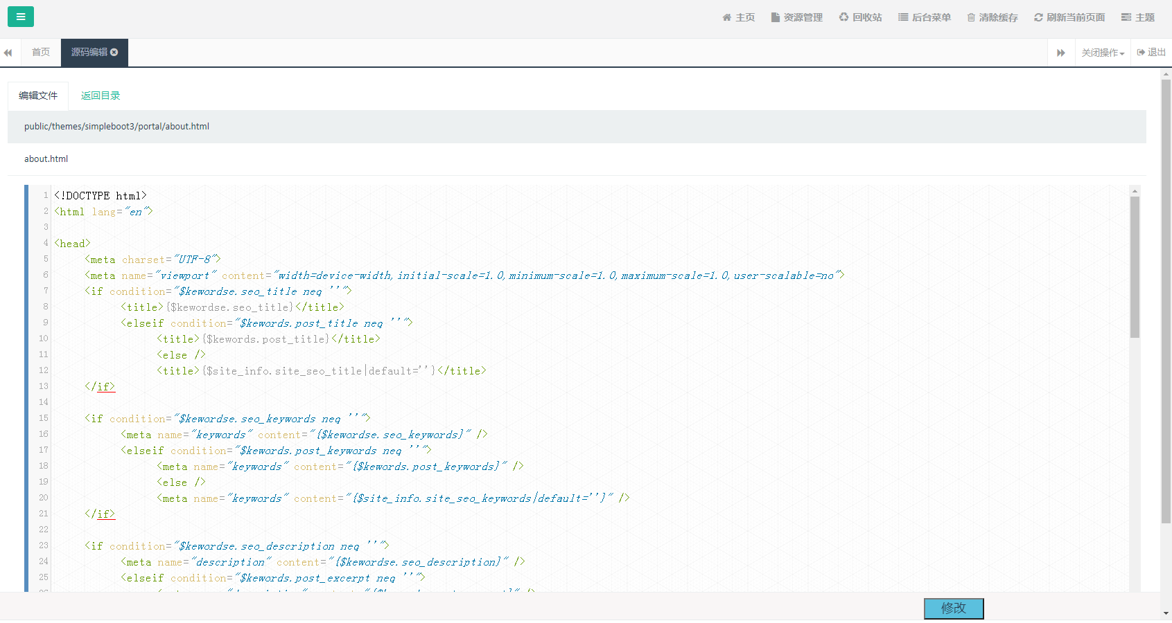1172x623 pixels.
Task: Close the 源码编辑 tab
Action: coord(114,52)
